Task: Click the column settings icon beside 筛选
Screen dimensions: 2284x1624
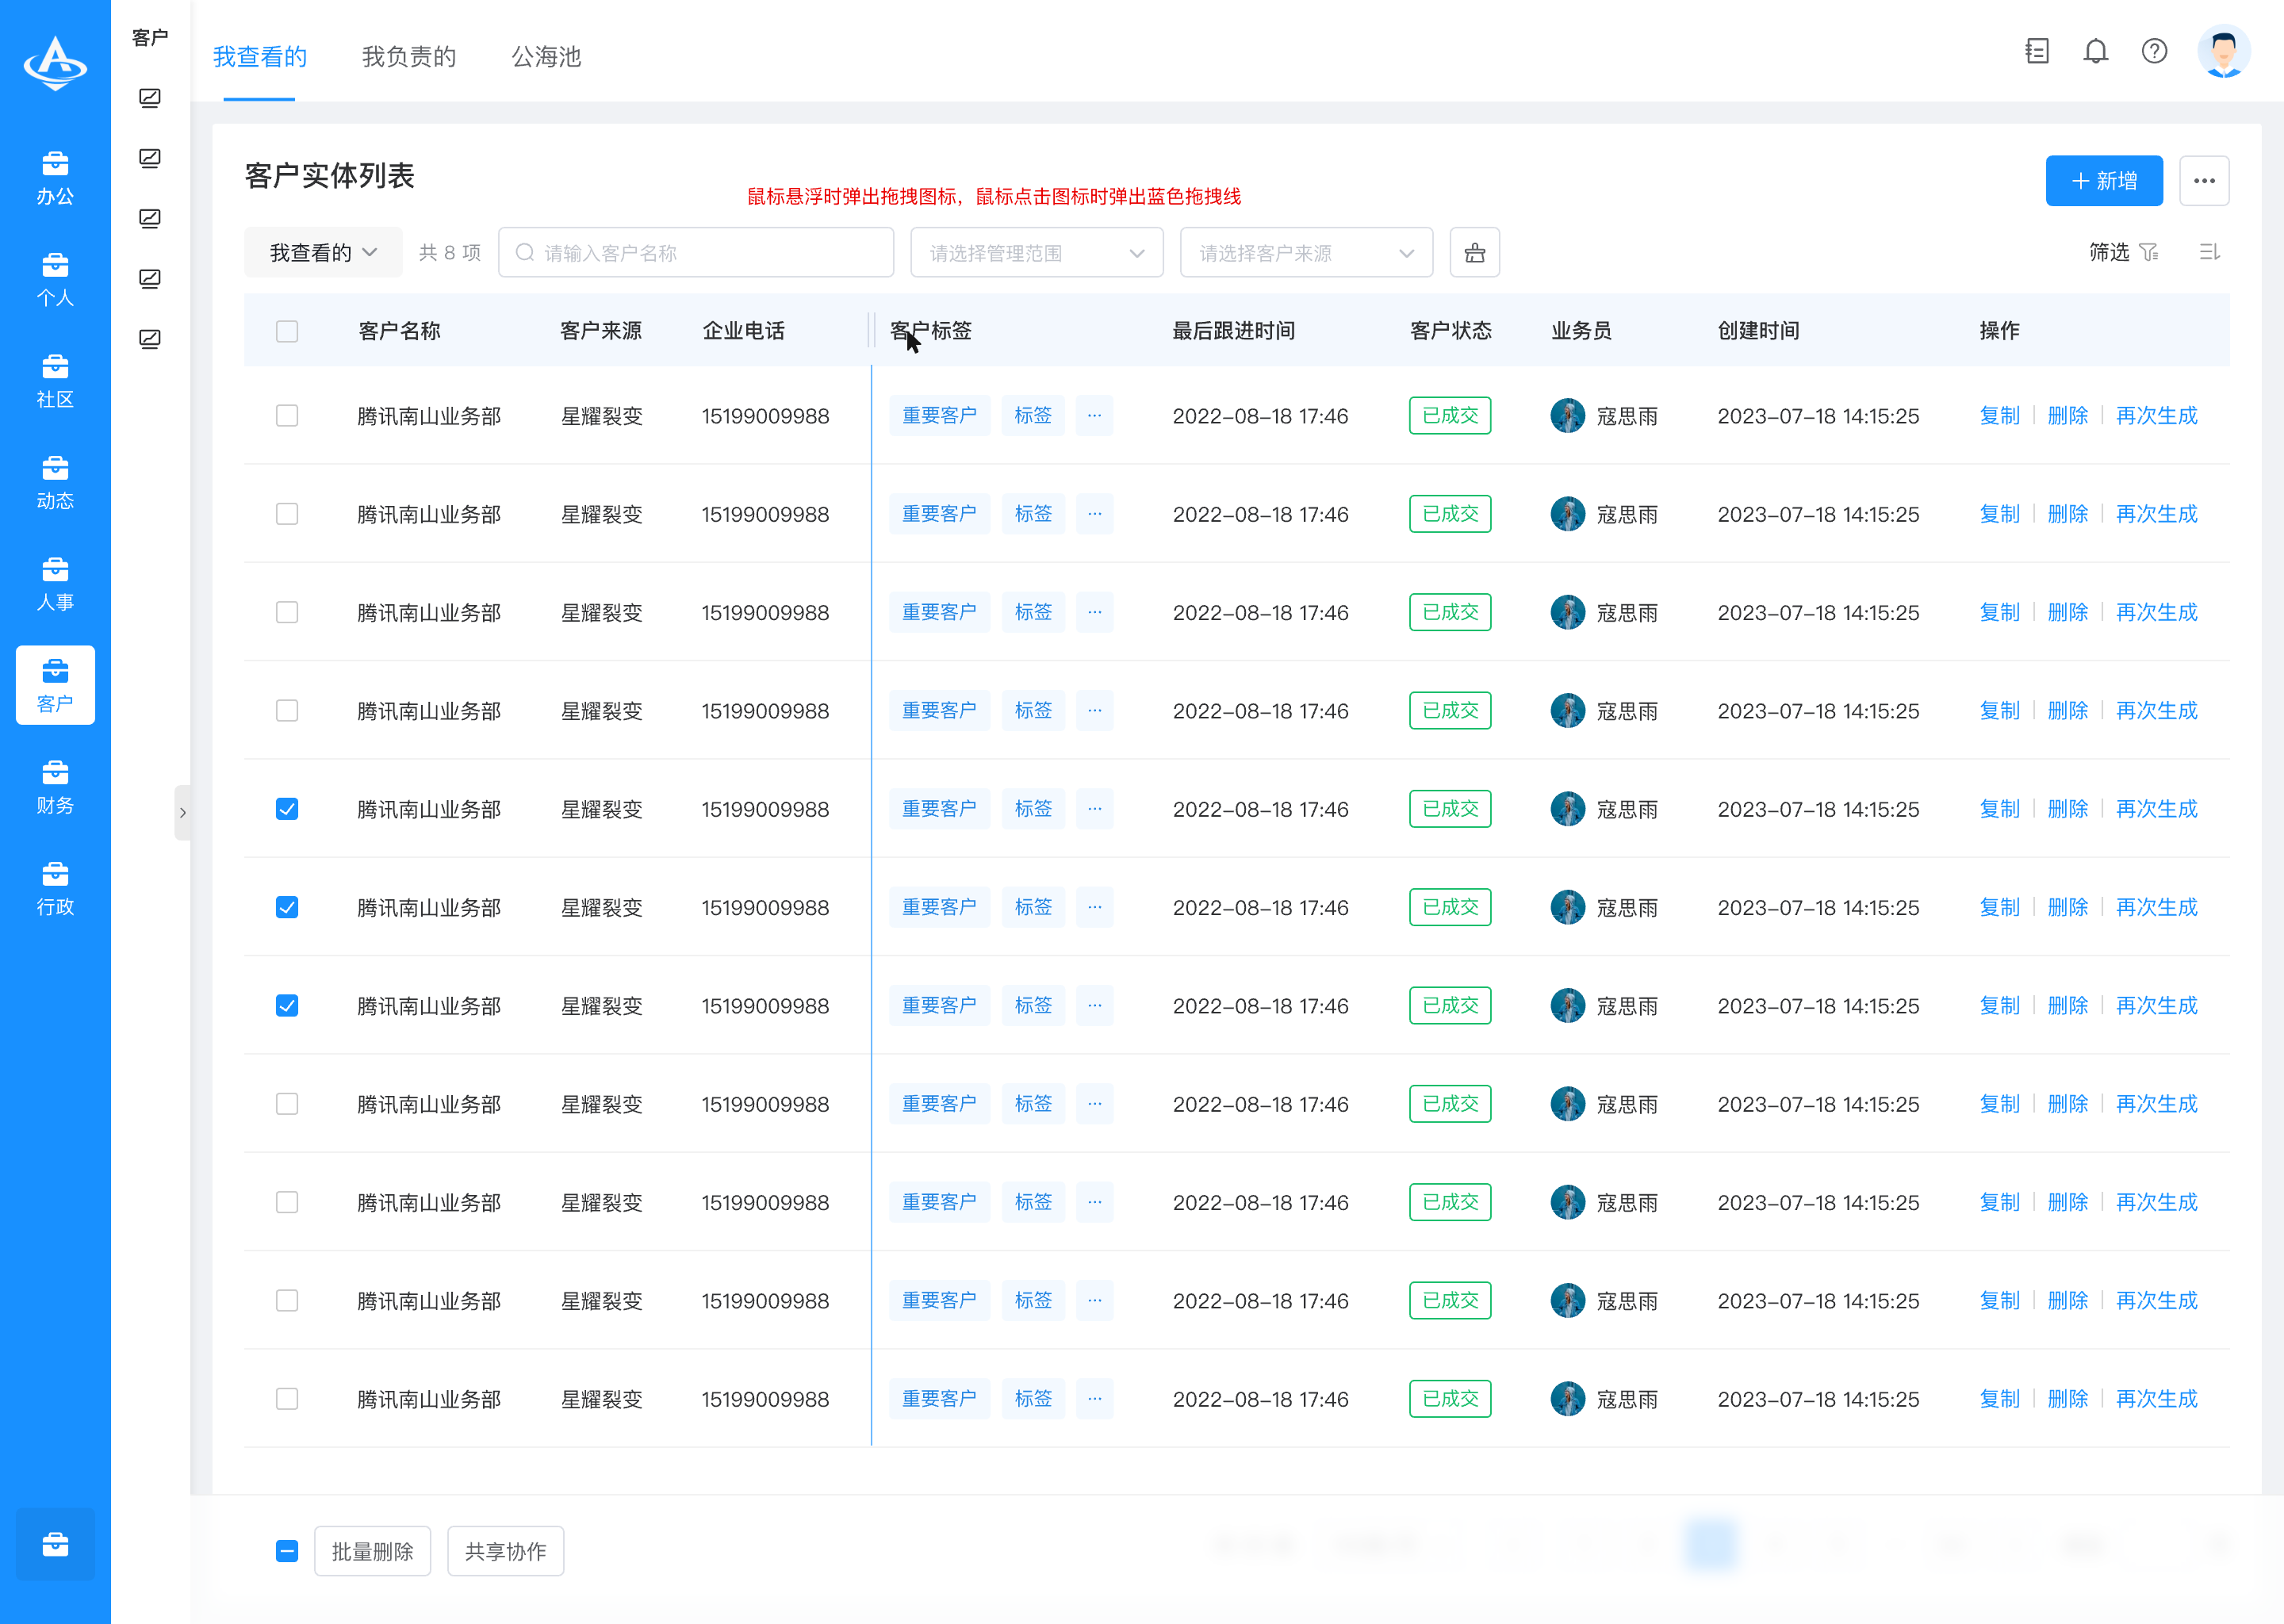Action: pos(2209,252)
